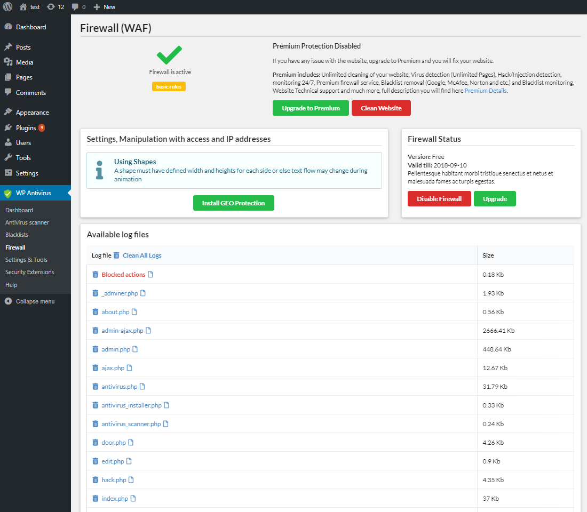Screen dimensions: 587x512
Task: Click Clean All Logs link
Action: point(142,255)
